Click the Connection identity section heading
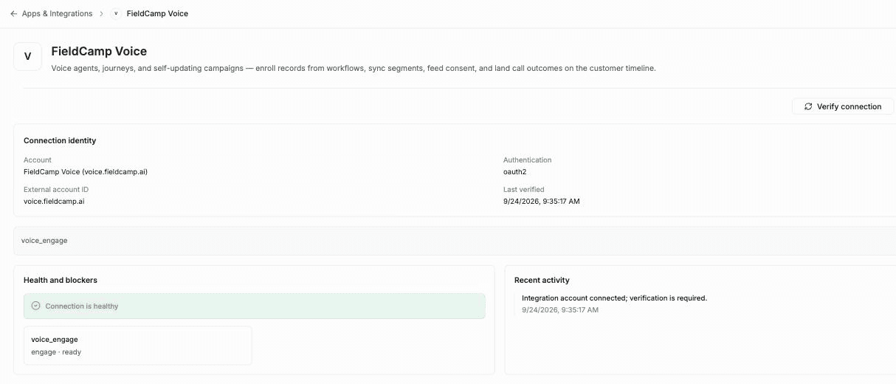896x384 pixels. point(60,140)
